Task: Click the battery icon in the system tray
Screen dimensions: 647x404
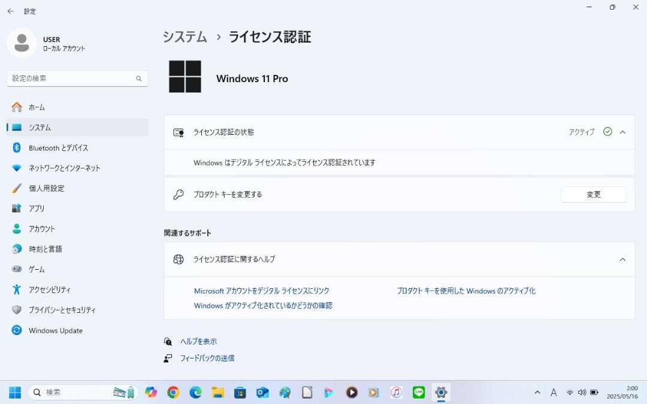Action: (x=593, y=393)
